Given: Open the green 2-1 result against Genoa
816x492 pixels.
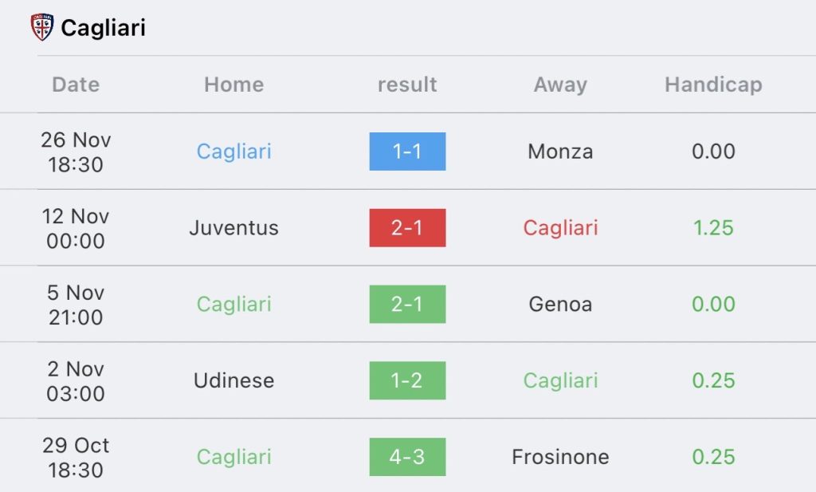Looking at the screenshot, I should (x=407, y=304).
